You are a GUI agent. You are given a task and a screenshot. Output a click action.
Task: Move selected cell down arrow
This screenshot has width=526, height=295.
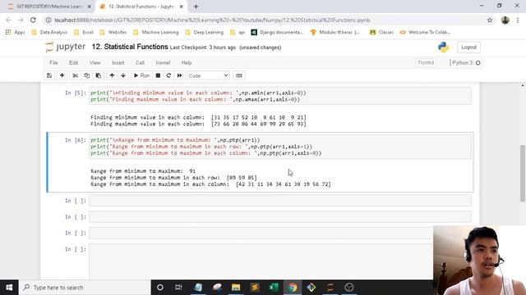coord(123,75)
